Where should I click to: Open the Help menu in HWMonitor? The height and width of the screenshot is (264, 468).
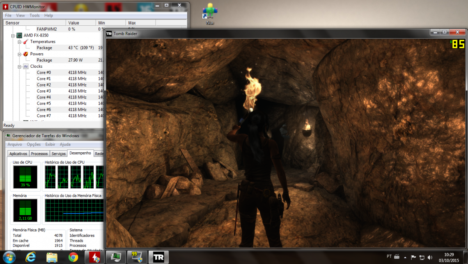click(49, 16)
